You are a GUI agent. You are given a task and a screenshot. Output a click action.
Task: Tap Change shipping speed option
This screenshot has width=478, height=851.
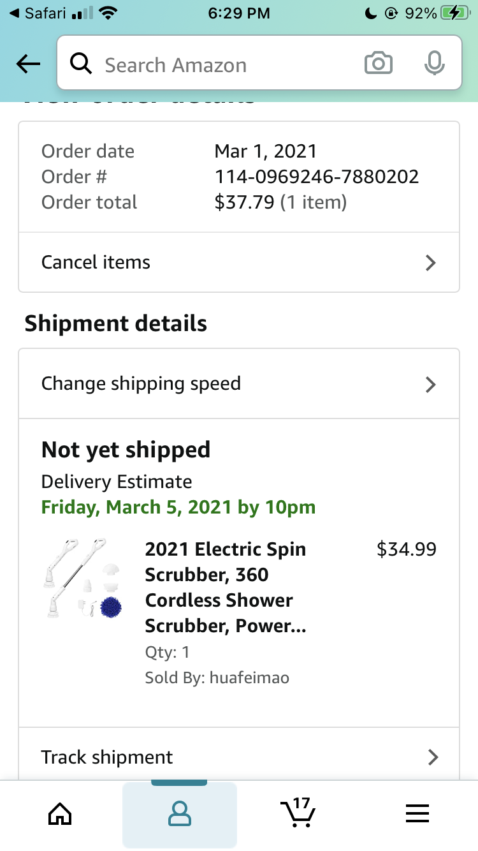click(141, 383)
